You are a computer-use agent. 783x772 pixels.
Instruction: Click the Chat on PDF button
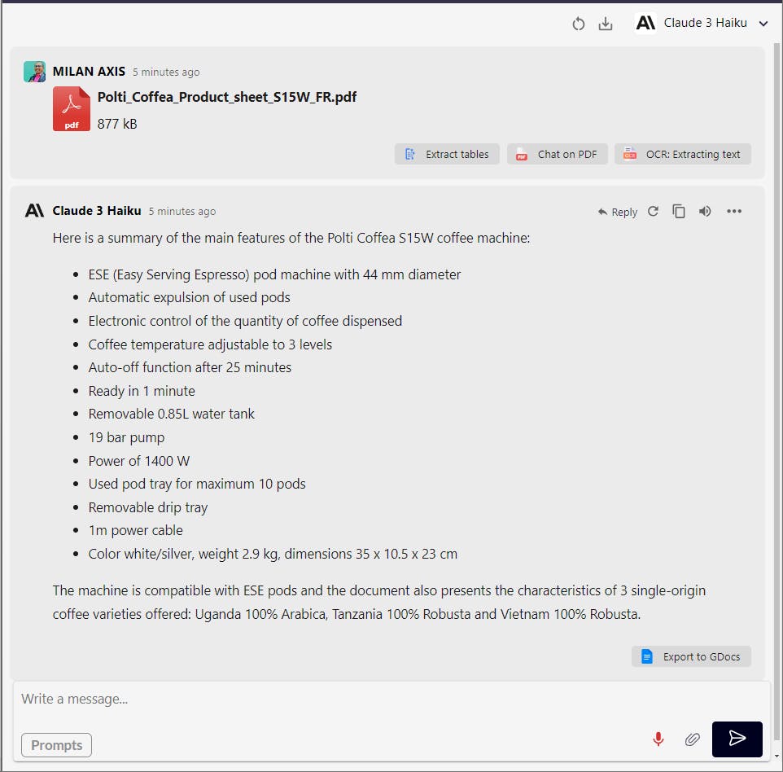(558, 155)
